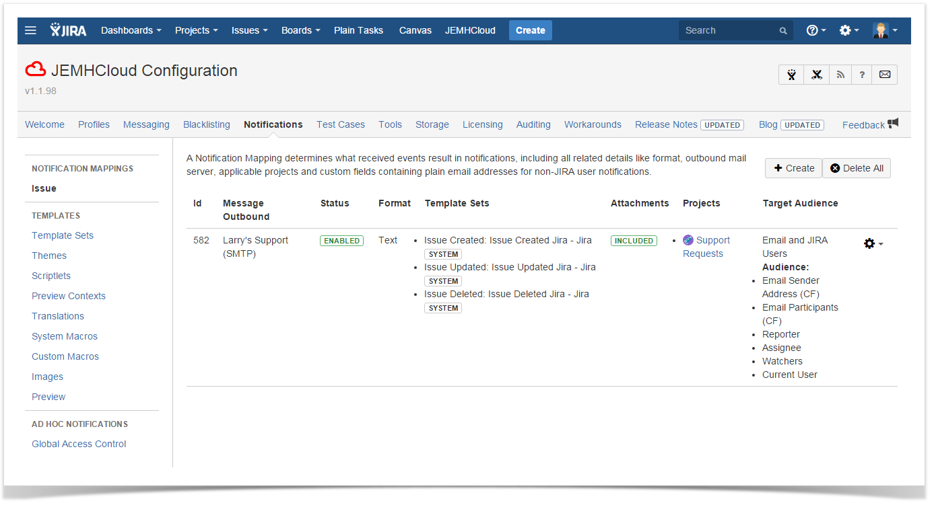This screenshot has height=505, width=934.
Task: Click the envelope mail toolbar button
Action: click(885, 75)
